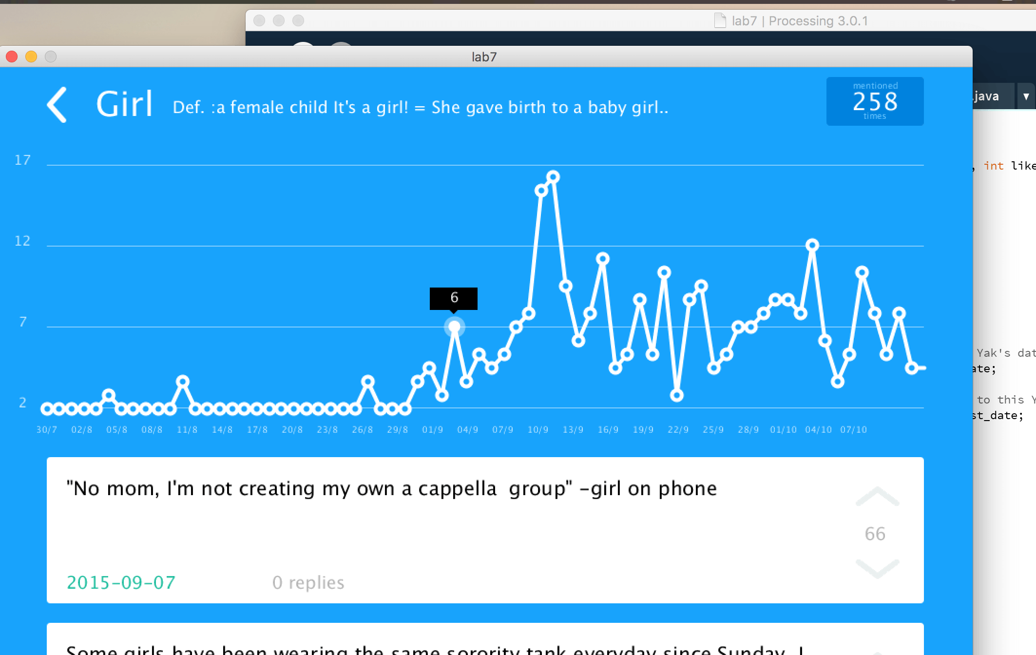This screenshot has width=1036, height=655.
Task: Open the 0 replies link
Action: coord(308,582)
